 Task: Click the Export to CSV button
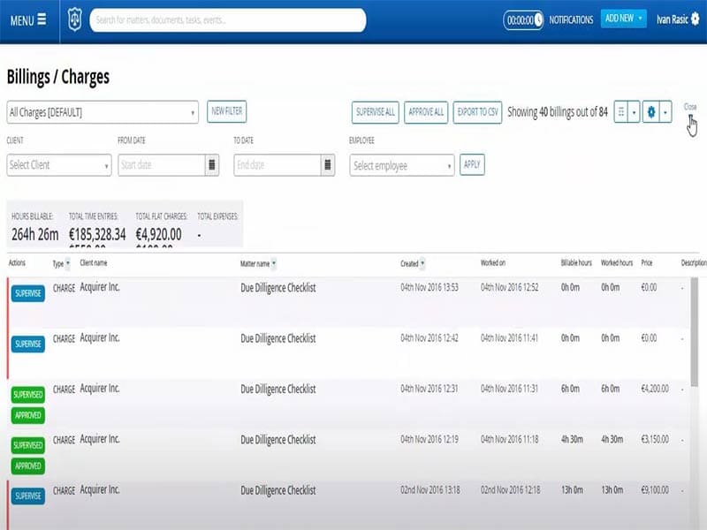[477, 112]
